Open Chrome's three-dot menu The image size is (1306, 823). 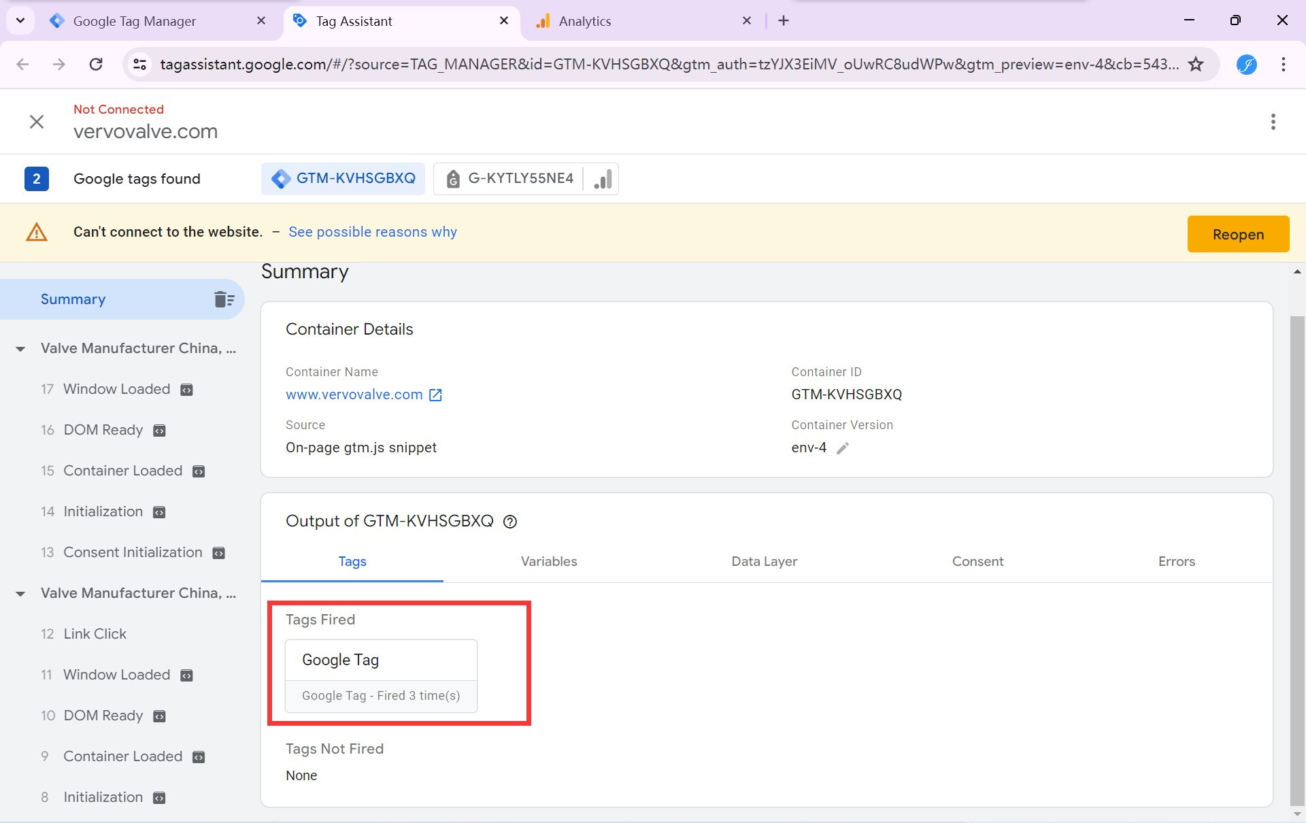[1284, 64]
